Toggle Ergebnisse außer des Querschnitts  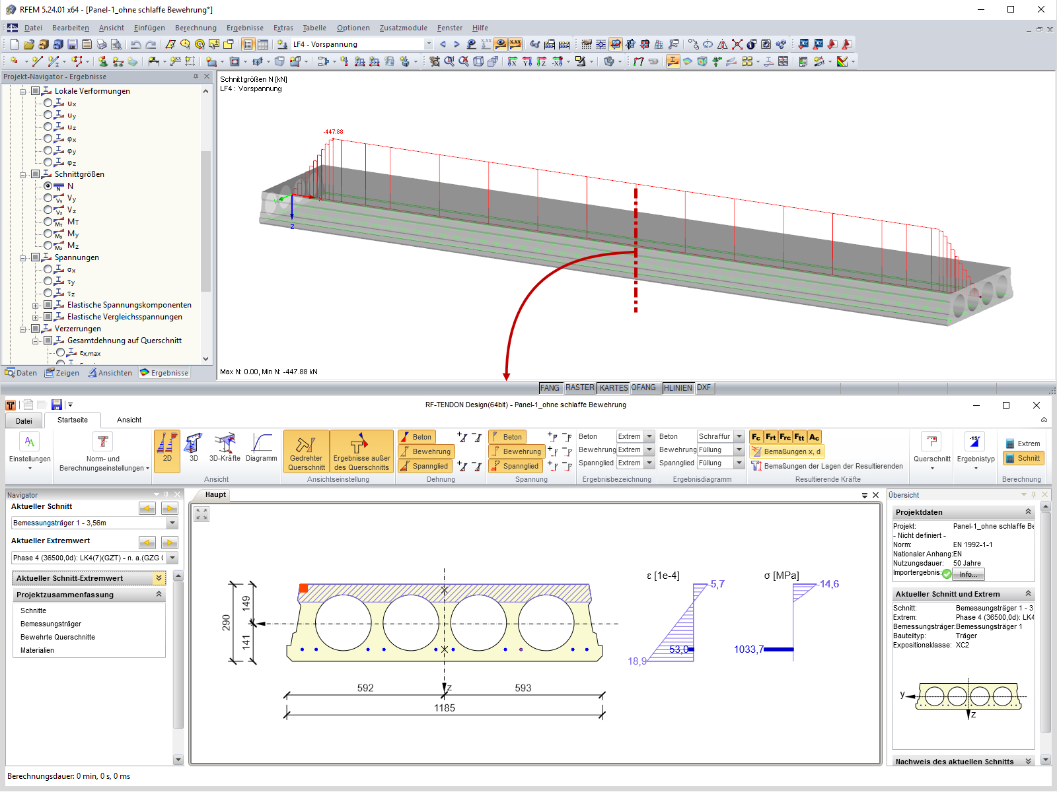[361, 451]
